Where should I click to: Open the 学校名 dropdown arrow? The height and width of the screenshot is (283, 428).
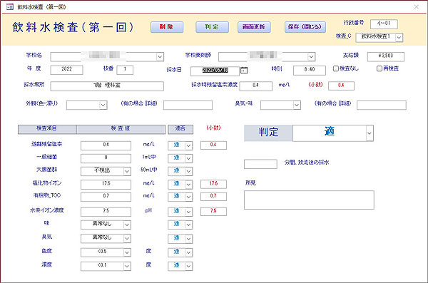tap(160, 57)
